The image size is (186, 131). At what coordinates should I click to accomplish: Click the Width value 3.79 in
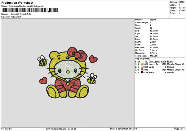181,11
